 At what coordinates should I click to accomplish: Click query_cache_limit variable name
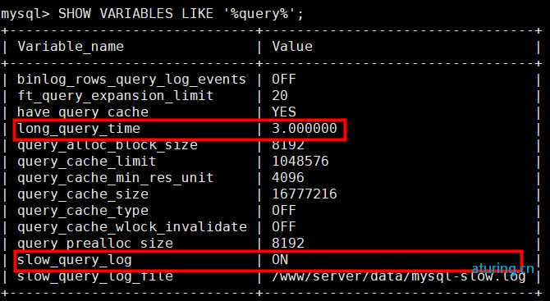[x=87, y=162]
